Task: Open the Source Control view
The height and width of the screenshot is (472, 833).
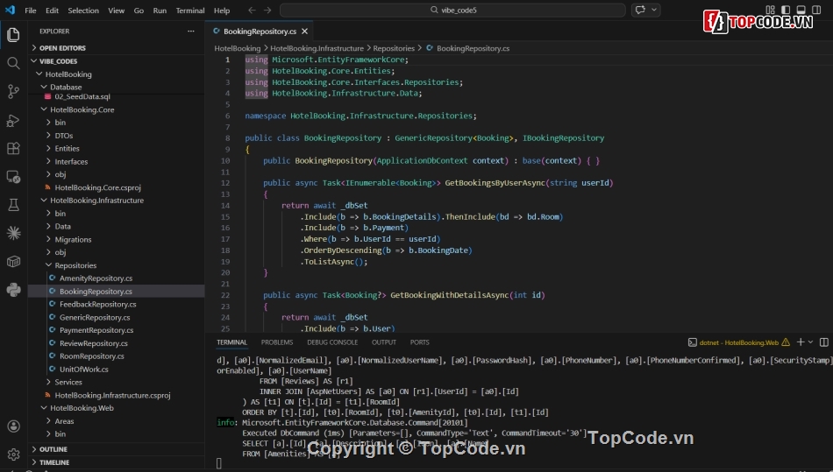Action: coord(13,91)
